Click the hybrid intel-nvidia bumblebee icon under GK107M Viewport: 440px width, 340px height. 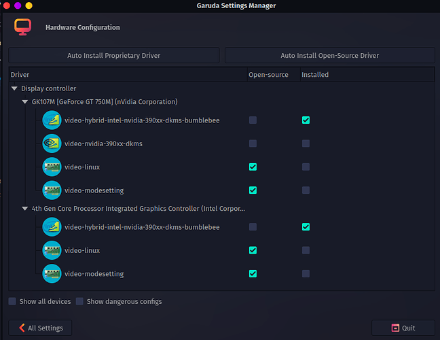(x=52, y=120)
